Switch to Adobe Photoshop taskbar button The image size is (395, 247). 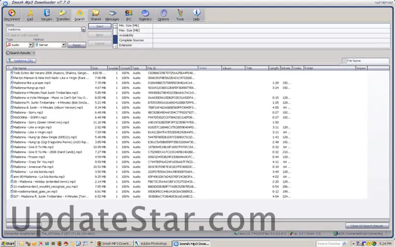(x=152, y=243)
